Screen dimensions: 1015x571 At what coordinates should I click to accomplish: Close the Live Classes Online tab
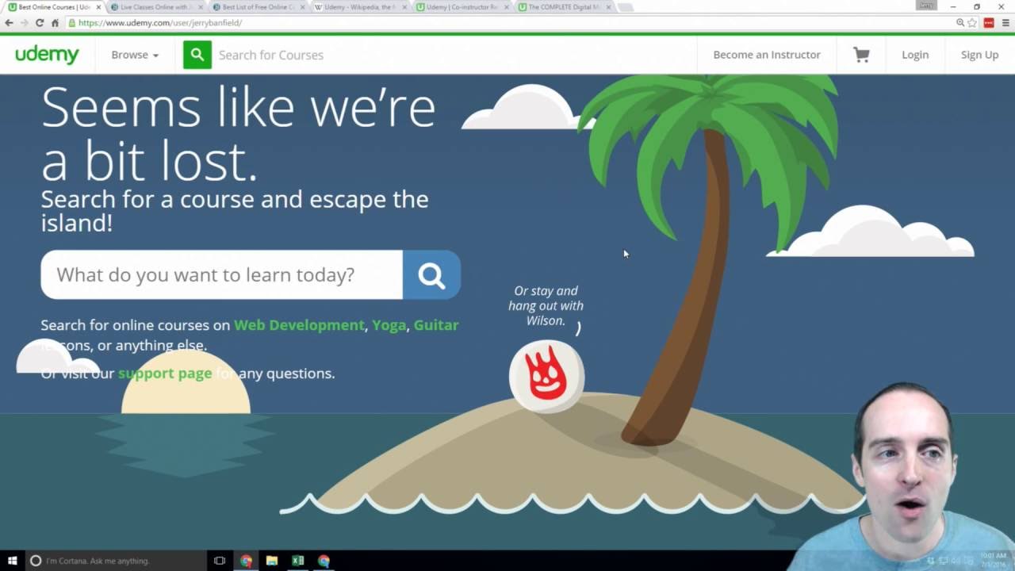tap(201, 7)
